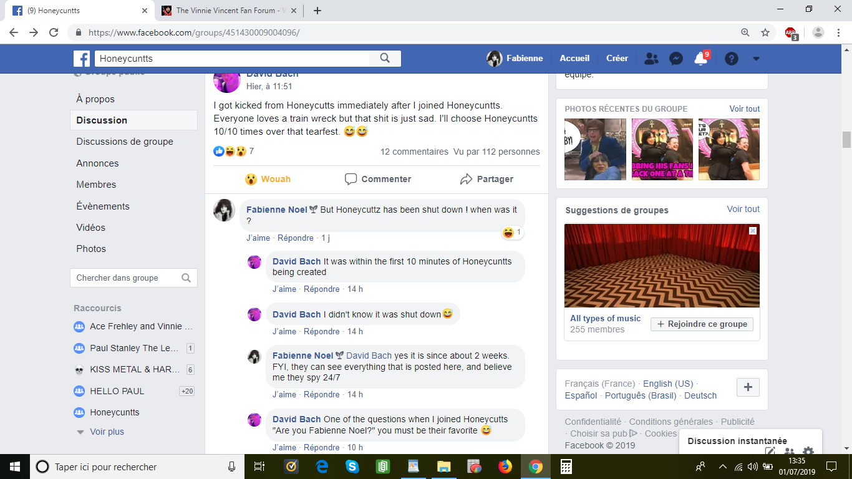
Task: Open help question mark icon
Action: (x=732, y=59)
